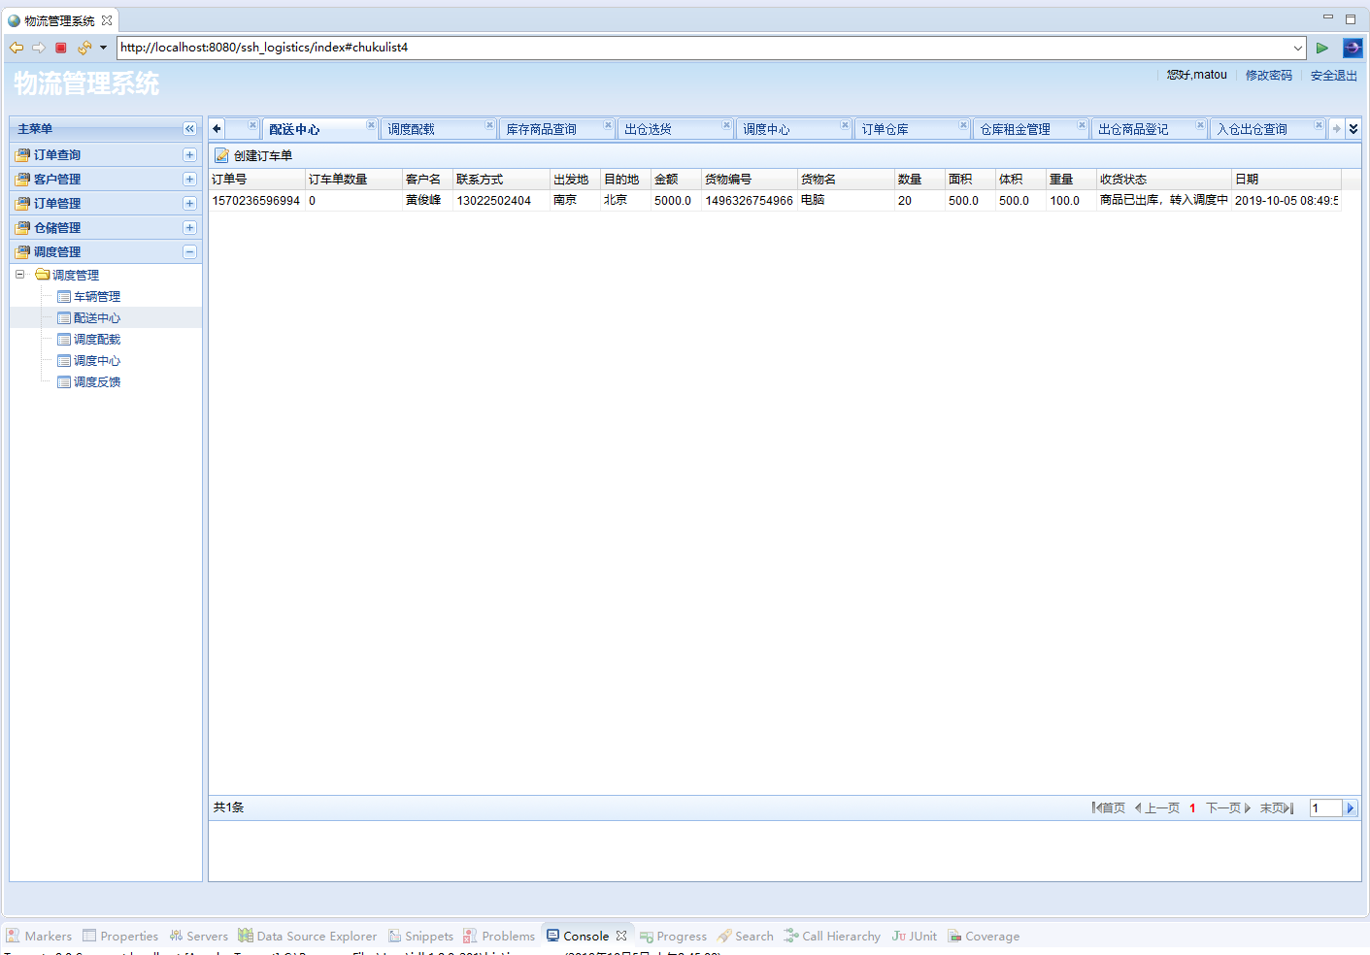This screenshot has width=1370, height=955.
Task: Open 车辆管理 in the tree
Action: coord(97,297)
